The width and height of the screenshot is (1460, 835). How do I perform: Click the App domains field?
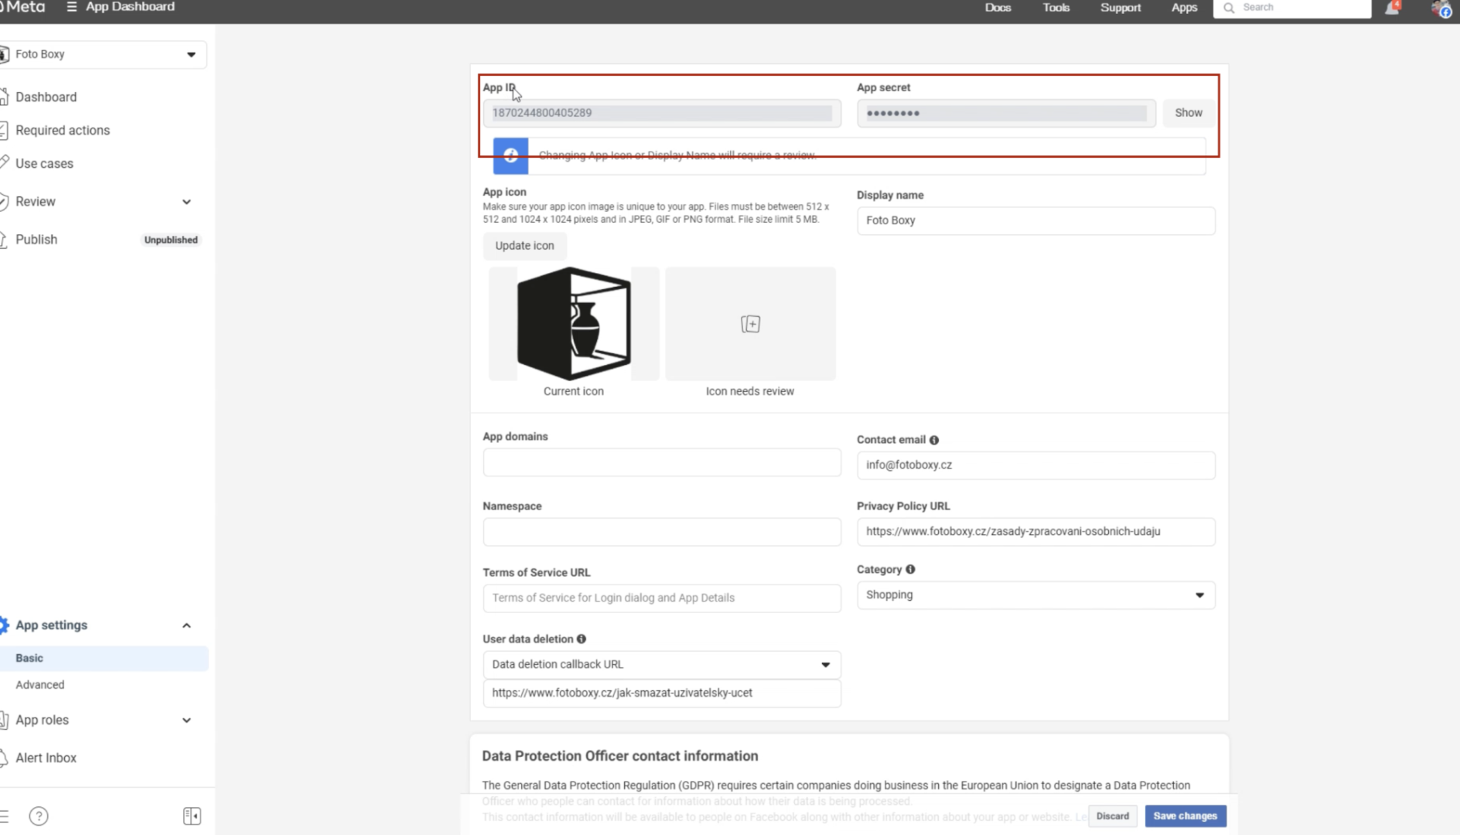[x=662, y=463]
